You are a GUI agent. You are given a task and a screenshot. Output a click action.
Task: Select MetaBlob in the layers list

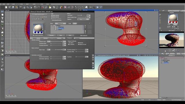pos(166,63)
